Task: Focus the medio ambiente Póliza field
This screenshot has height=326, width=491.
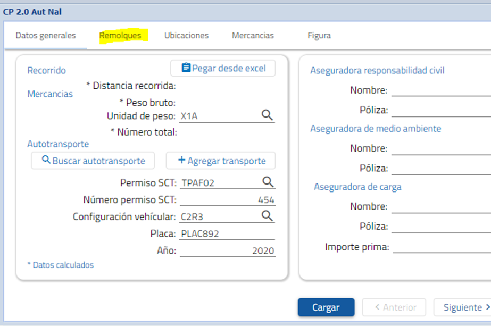Action: (440, 168)
